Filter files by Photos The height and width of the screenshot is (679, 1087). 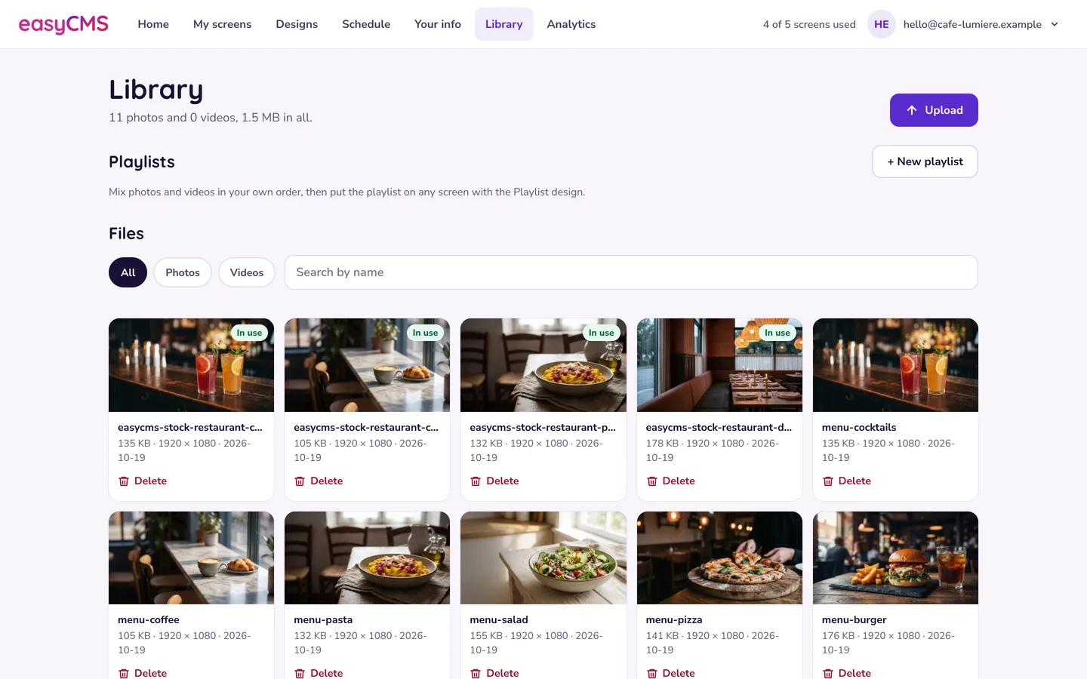[x=183, y=272]
